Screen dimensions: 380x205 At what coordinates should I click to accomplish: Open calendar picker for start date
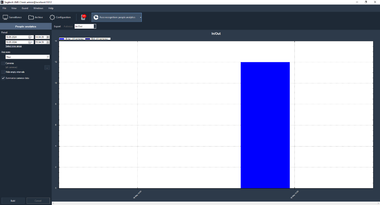pyautogui.click(x=31, y=37)
